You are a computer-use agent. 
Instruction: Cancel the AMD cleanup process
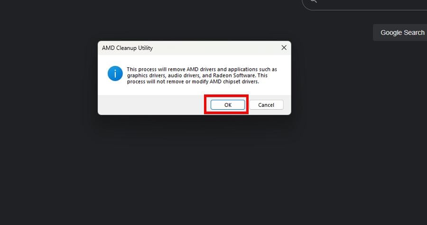click(266, 105)
